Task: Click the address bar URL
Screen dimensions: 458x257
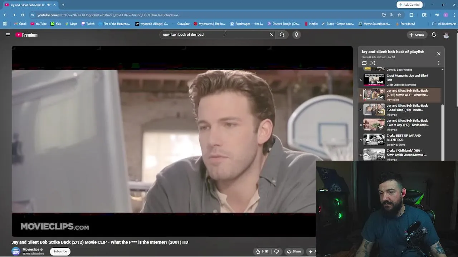Action: tap(108, 15)
